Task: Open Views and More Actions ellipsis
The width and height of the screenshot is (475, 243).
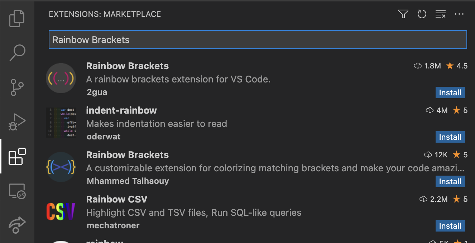Action: (x=459, y=14)
